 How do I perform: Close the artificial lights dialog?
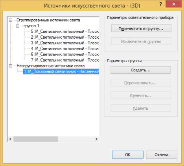click(x=174, y=4)
